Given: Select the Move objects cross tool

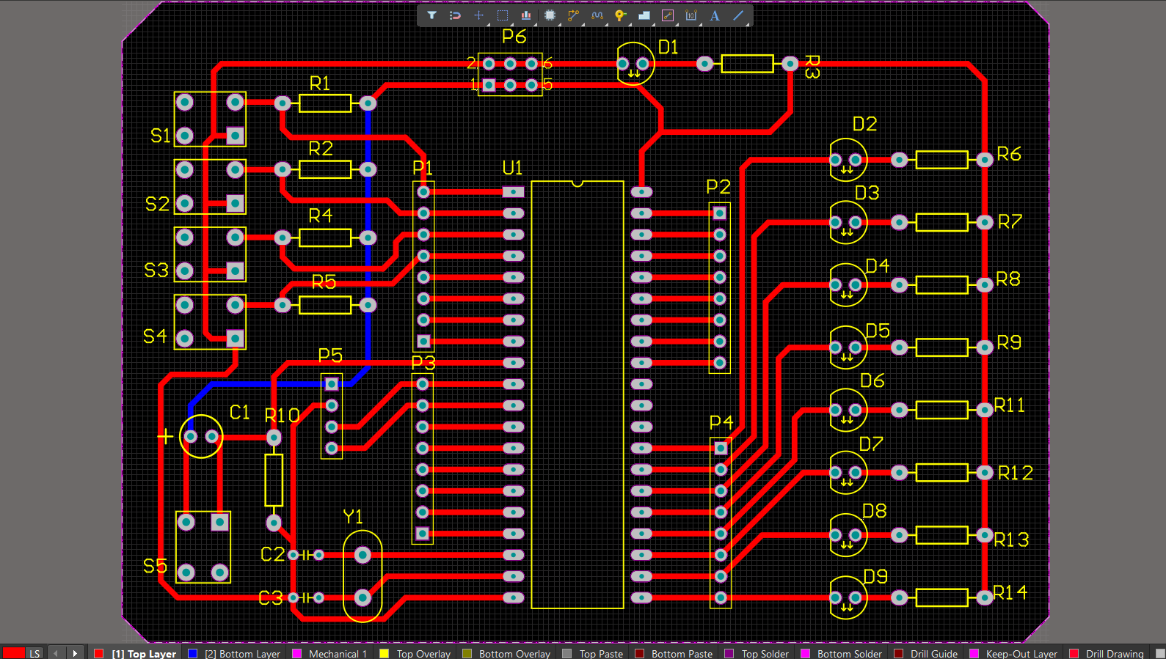Looking at the screenshot, I should pos(478,15).
